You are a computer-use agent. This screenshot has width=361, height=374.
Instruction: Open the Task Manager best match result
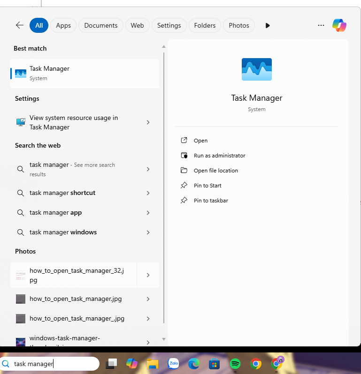pos(84,74)
